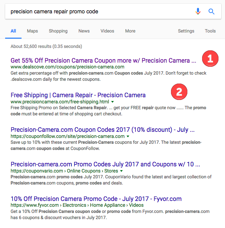Image resolution: width=225 pixels, height=228 pixels.
Task: Open the search Tools options
Action: (x=210, y=31)
